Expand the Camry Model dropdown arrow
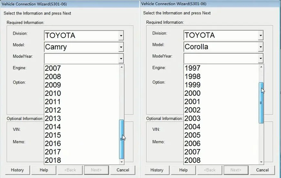281x178 pixels. [x=121, y=47]
